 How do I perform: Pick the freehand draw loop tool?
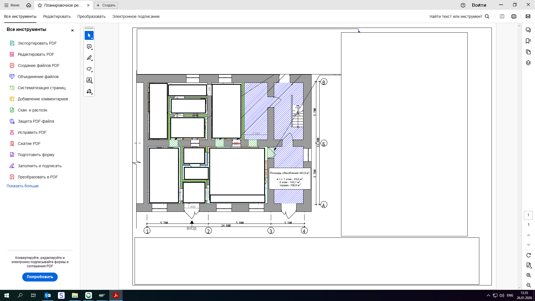pyautogui.click(x=89, y=69)
